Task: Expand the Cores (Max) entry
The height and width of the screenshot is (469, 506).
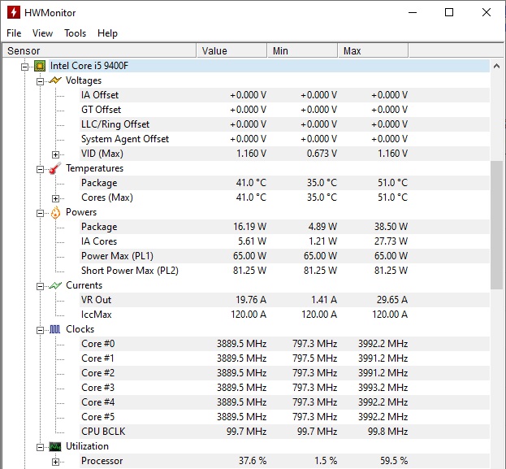Action: tap(55, 198)
